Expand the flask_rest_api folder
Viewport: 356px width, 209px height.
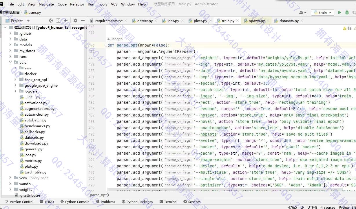tap(15, 79)
